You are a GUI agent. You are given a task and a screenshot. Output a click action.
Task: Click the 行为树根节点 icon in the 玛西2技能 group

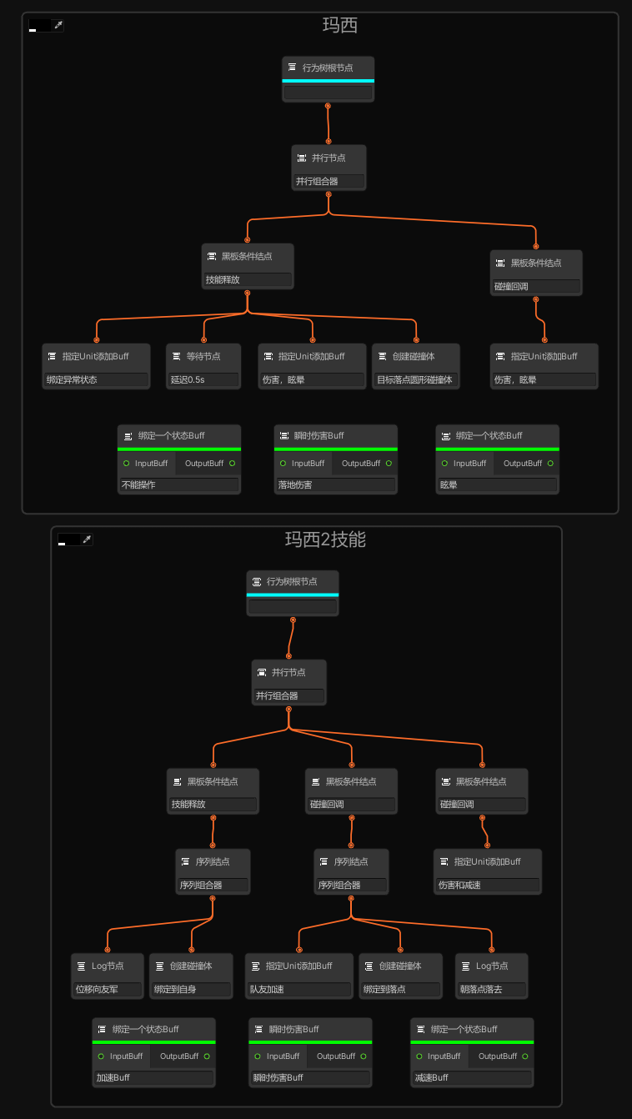(x=257, y=581)
